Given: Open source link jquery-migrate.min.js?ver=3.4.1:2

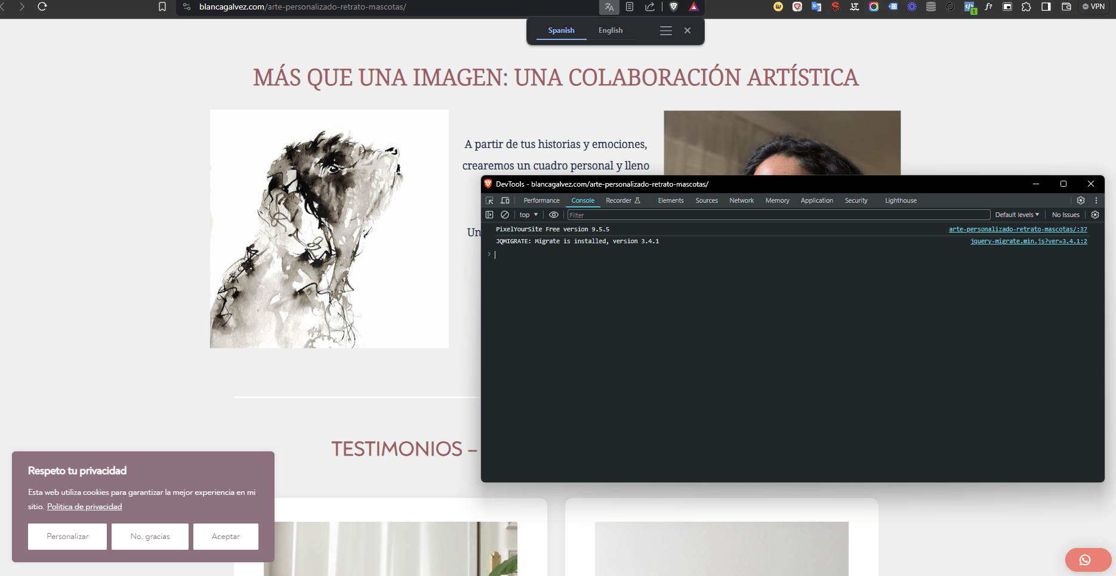Looking at the screenshot, I should [x=1028, y=241].
